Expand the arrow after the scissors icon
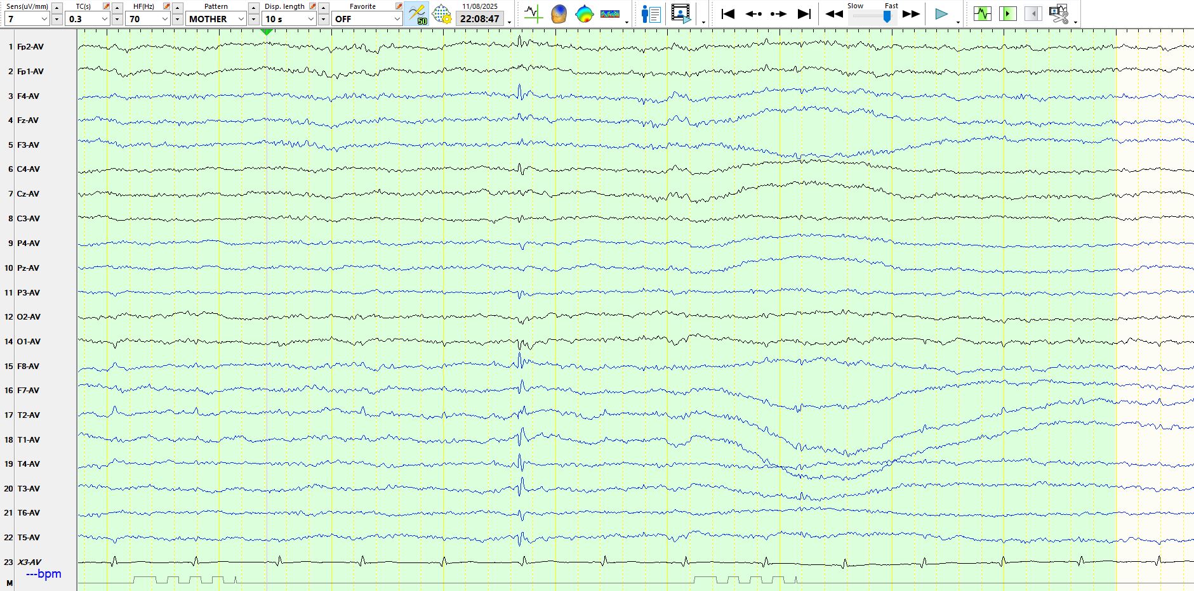This screenshot has width=1194, height=591. click(1075, 22)
